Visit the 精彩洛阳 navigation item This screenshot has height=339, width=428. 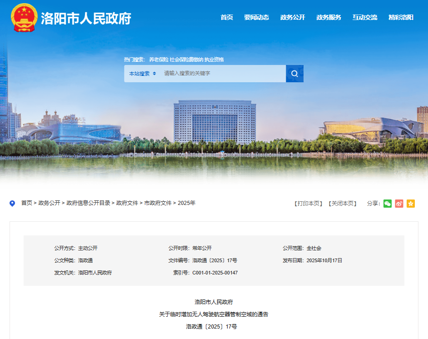coord(401,17)
